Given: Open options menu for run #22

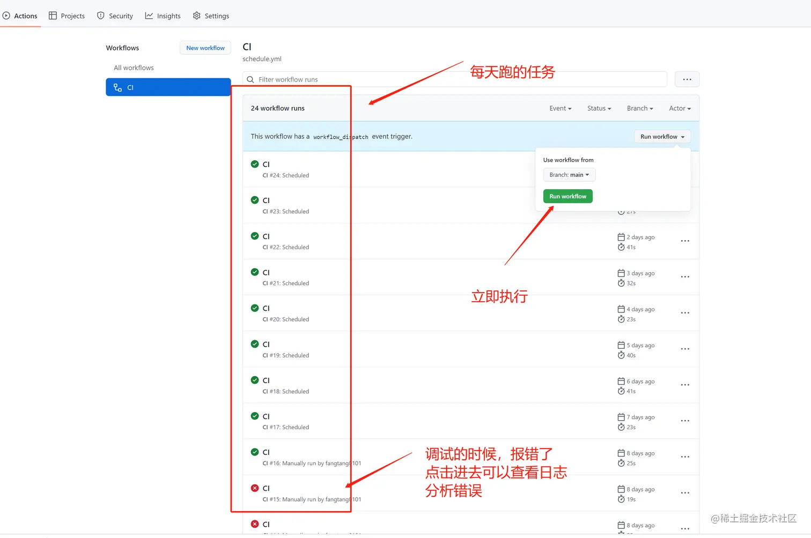Looking at the screenshot, I should (x=685, y=241).
